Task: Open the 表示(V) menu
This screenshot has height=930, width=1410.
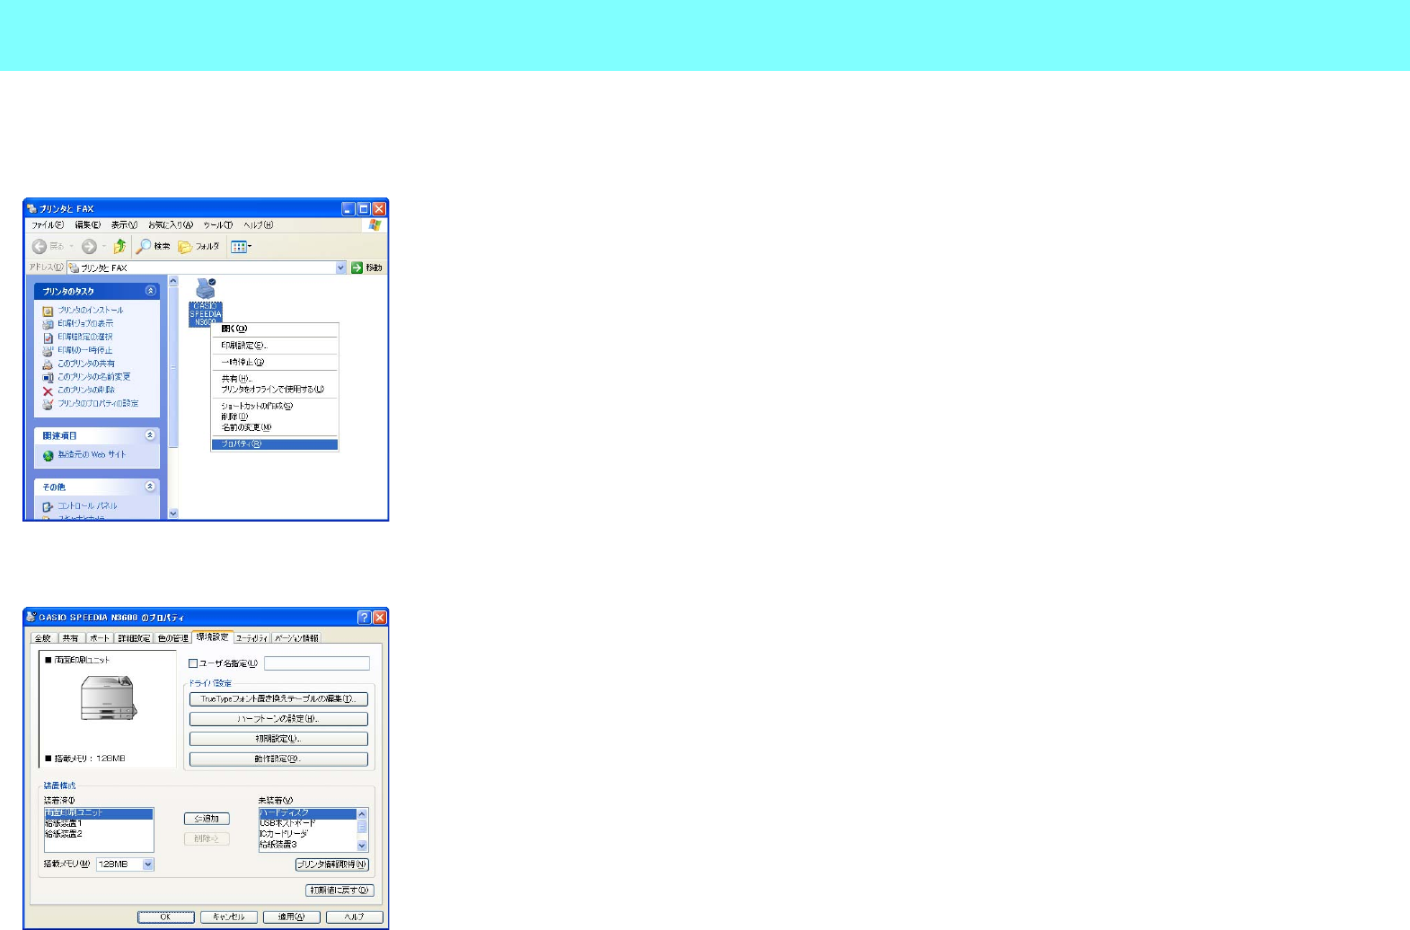Action: (124, 225)
